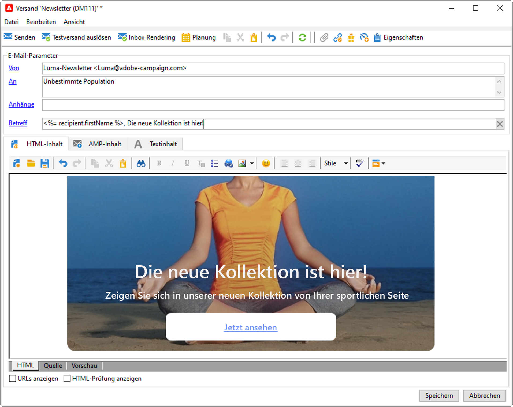This screenshot has width=513, height=407.
Task: Click the save floppy disk icon
Action: pos(45,163)
